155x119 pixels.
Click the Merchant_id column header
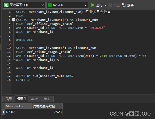pos(18,106)
